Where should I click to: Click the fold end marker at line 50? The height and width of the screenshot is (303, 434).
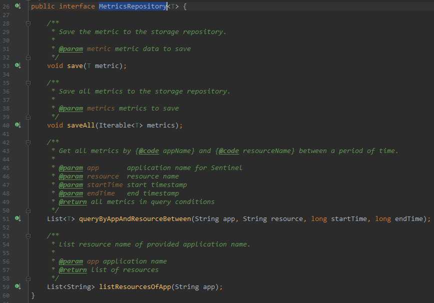coord(28,210)
